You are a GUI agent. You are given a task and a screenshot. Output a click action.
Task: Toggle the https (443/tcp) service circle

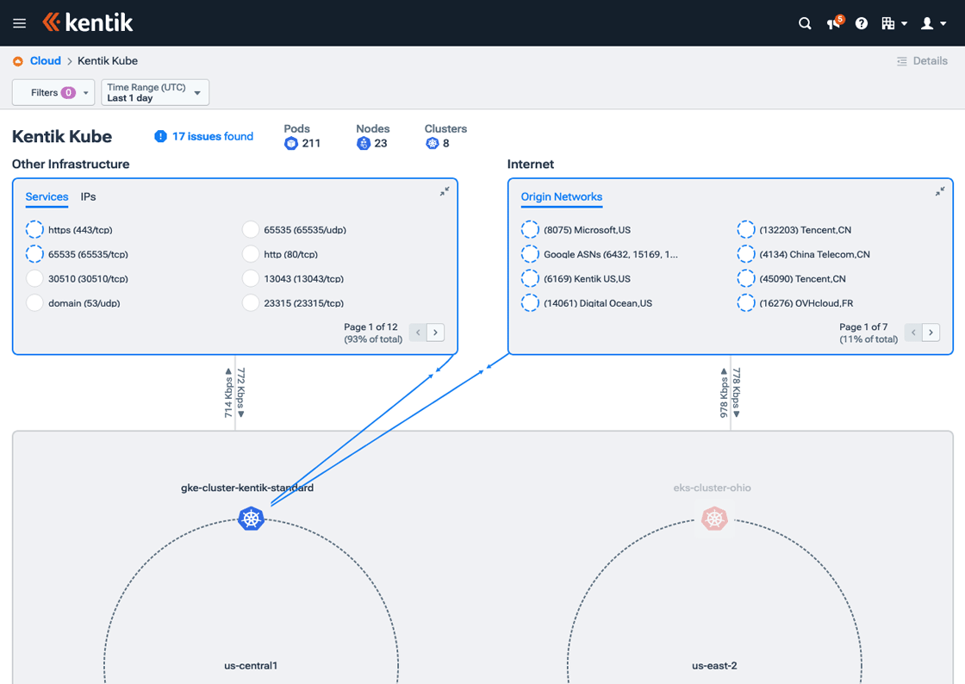click(x=34, y=230)
